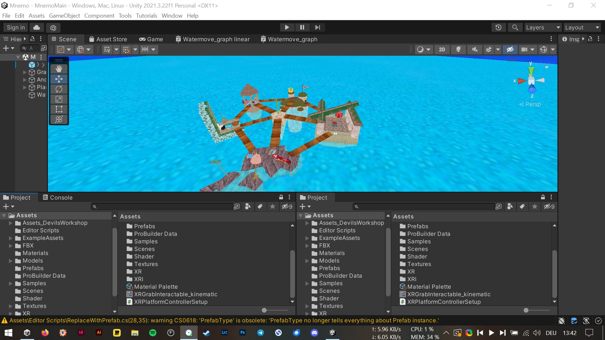Click the Sign in button
Viewport: 605px width, 340px height.
(x=16, y=27)
